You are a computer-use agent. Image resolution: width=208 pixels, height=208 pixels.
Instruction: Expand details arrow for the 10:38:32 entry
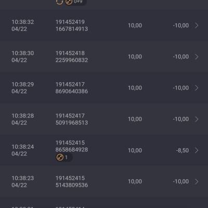[x=197, y=25]
